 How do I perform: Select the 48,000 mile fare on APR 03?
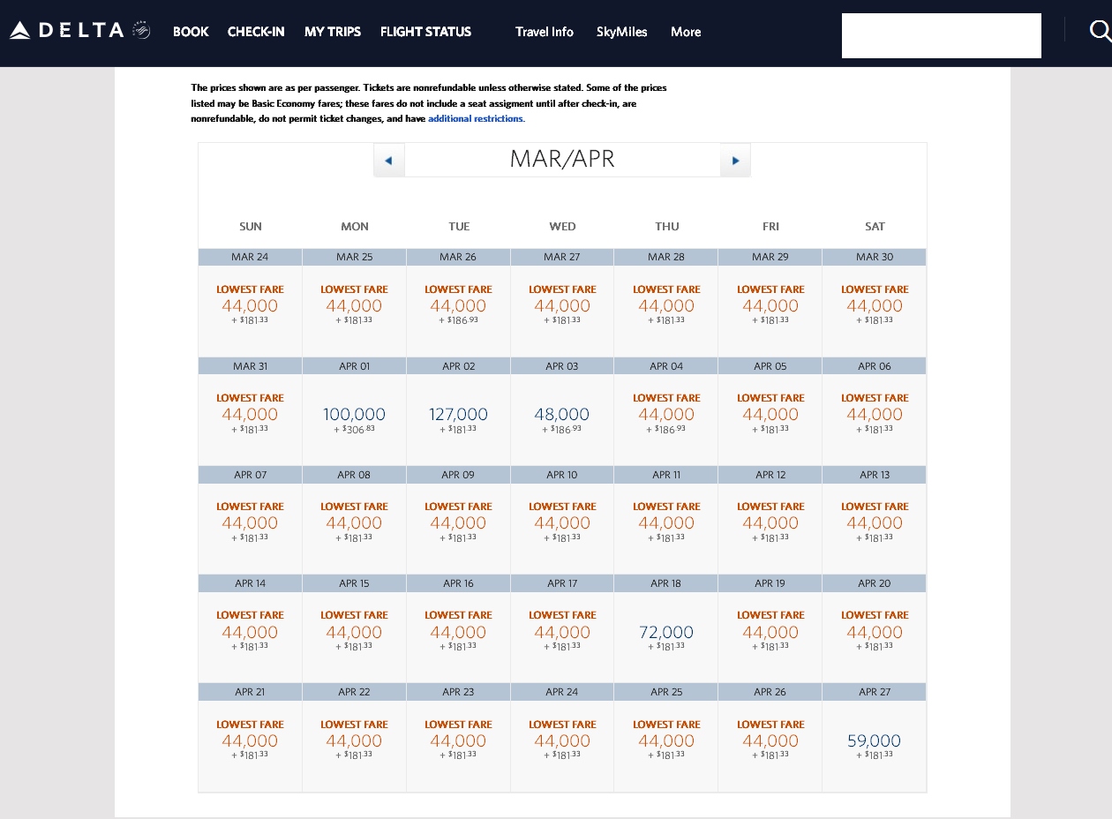[x=561, y=413]
